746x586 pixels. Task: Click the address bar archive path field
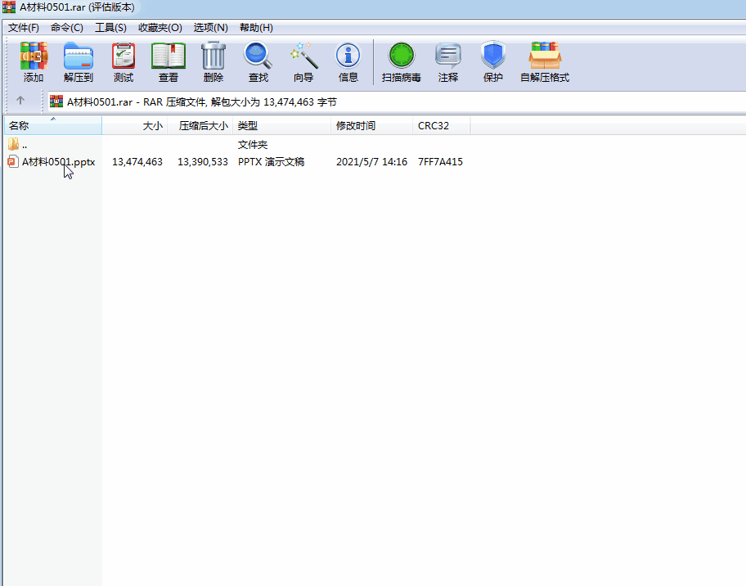(x=397, y=101)
